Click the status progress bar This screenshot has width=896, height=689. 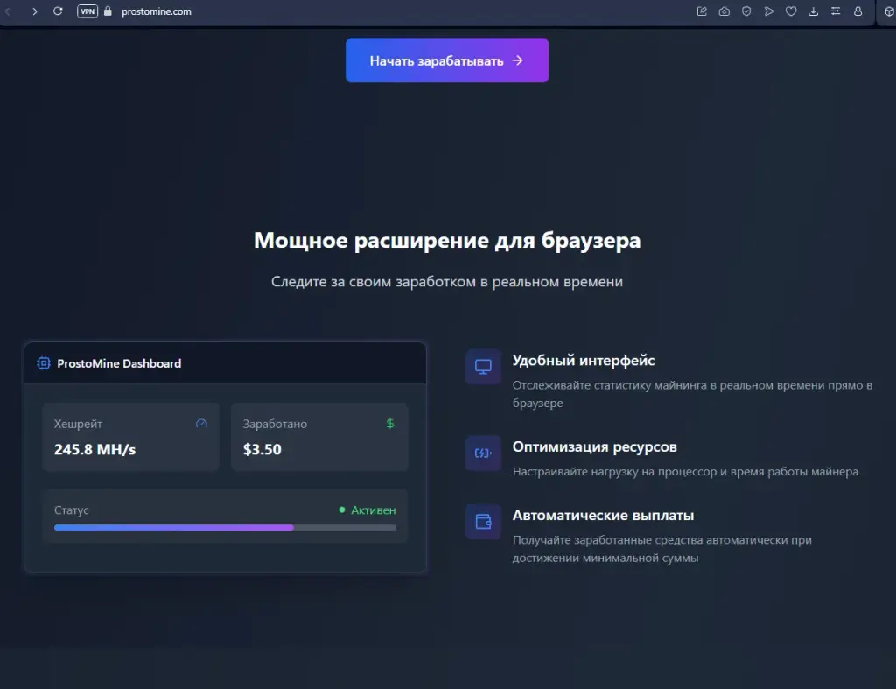225,528
